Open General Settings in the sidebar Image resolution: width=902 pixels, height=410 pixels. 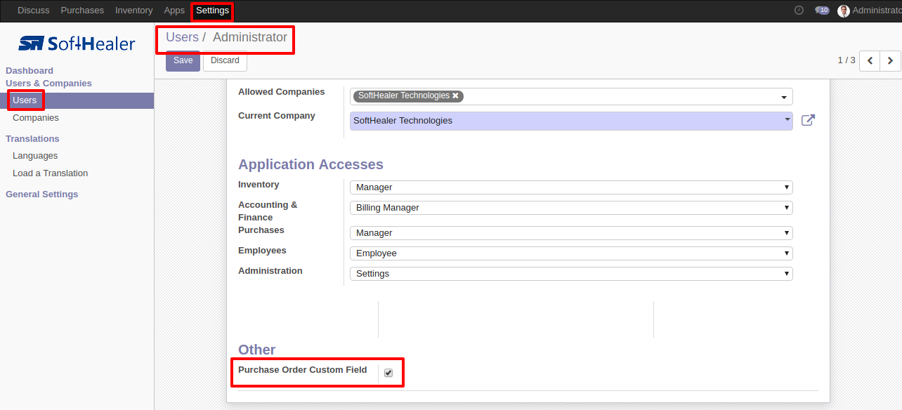42,194
